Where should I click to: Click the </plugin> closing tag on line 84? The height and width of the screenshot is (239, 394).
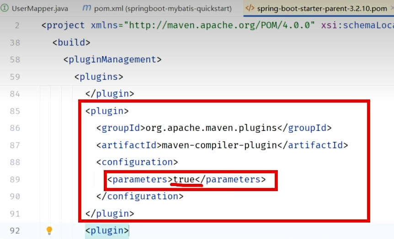pos(110,94)
